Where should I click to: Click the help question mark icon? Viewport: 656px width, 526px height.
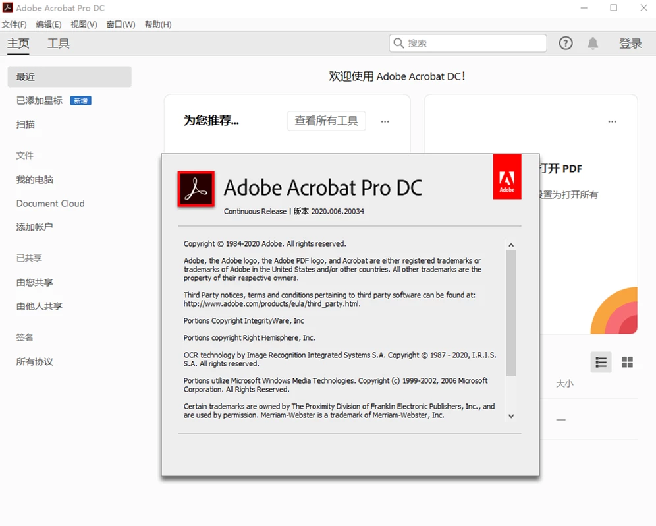click(x=566, y=43)
